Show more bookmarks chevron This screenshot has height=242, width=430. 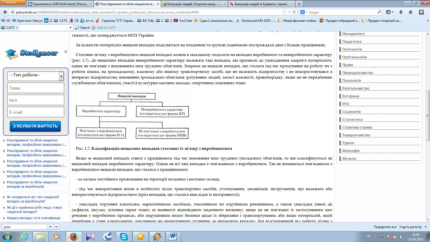tap(428, 20)
